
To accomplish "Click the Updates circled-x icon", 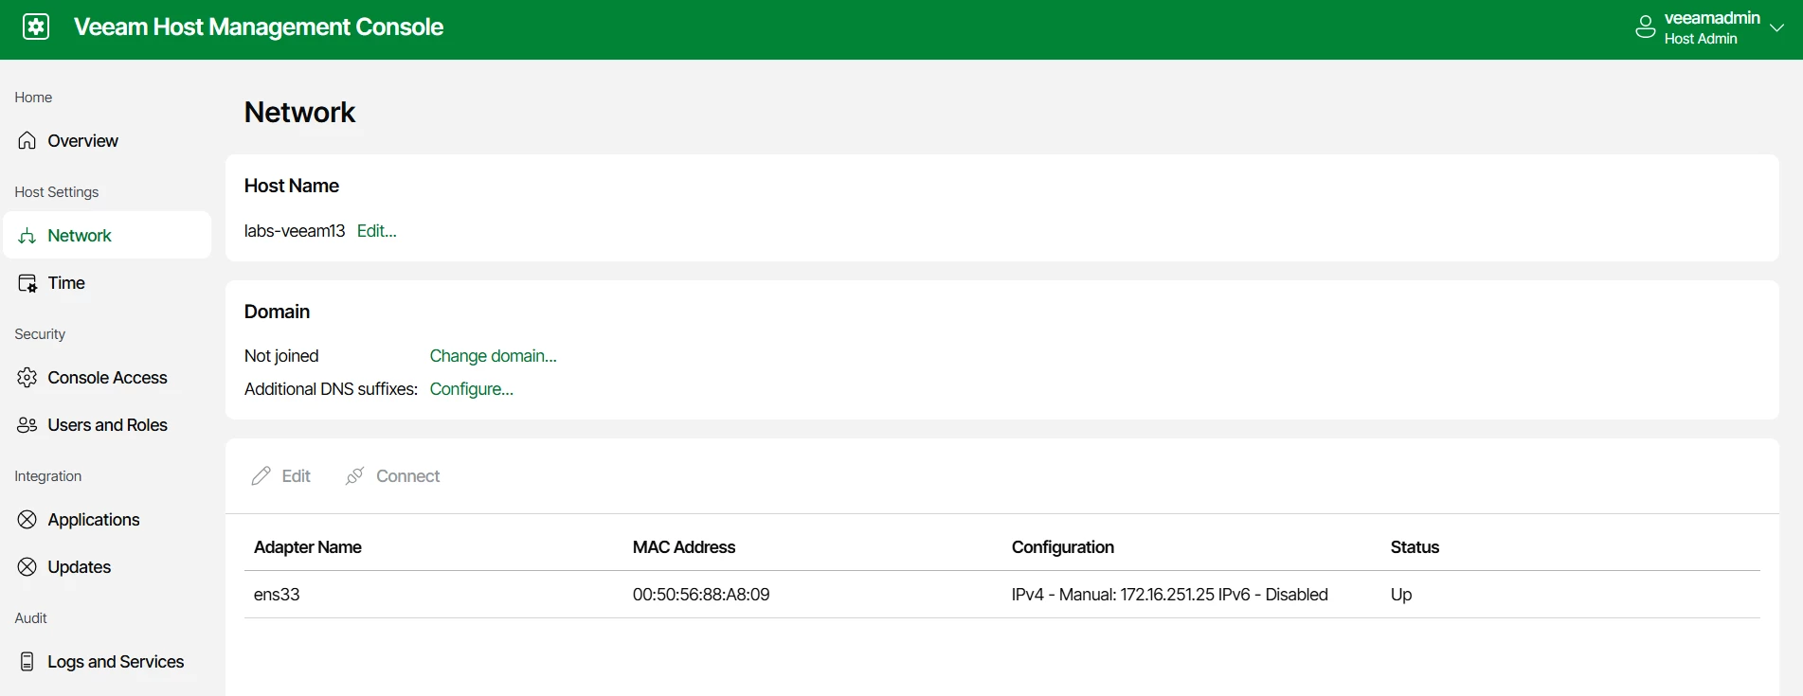I will (27, 567).
